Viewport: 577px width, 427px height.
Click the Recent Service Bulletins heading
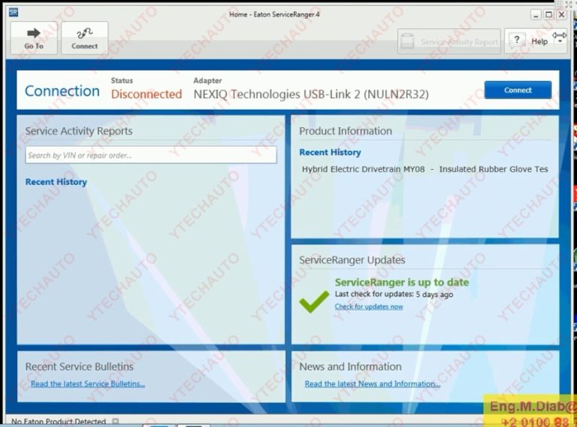click(80, 367)
